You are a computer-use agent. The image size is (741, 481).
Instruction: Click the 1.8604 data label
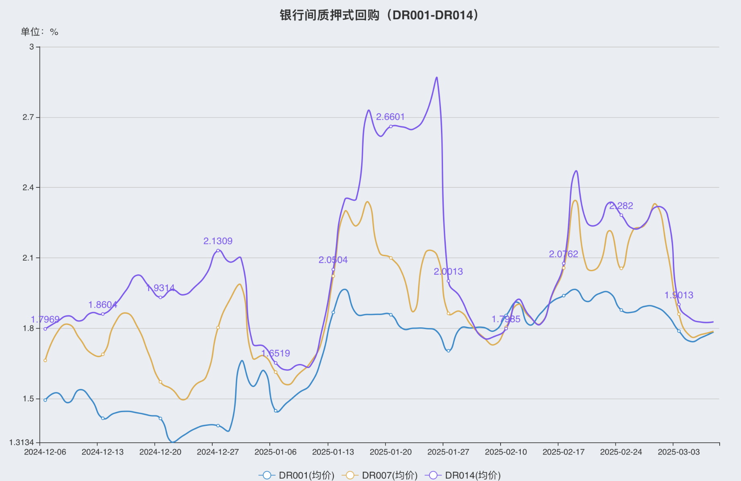(x=103, y=305)
